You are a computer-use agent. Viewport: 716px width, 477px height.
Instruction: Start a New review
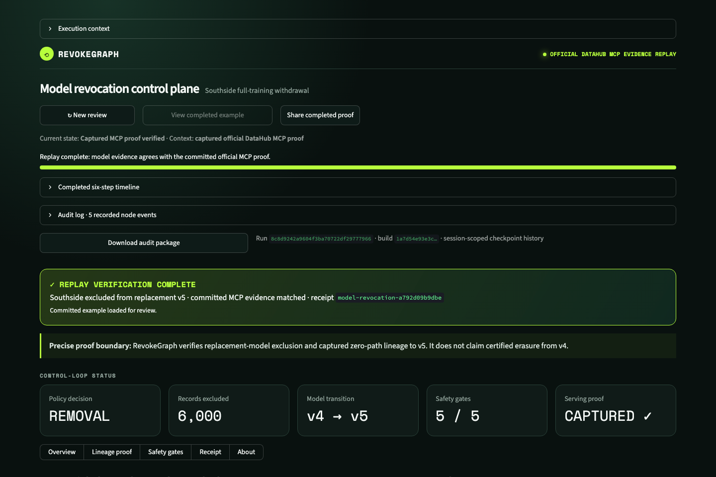point(87,115)
